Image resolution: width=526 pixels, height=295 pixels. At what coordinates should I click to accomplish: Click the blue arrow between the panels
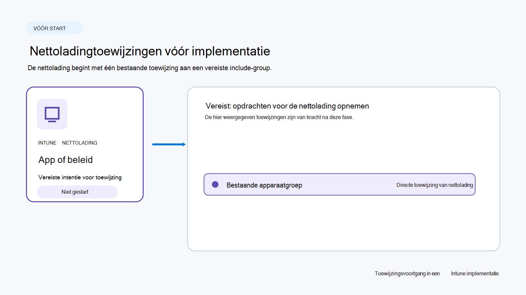169,144
